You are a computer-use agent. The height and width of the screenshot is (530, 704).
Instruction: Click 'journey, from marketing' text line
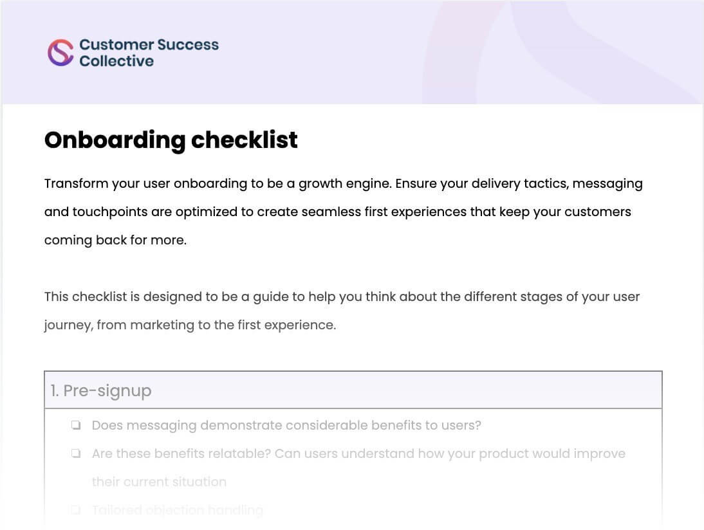(x=190, y=325)
